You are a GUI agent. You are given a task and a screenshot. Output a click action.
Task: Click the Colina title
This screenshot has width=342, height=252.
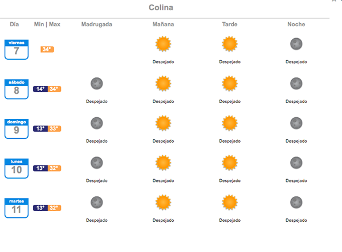point(161,7)
